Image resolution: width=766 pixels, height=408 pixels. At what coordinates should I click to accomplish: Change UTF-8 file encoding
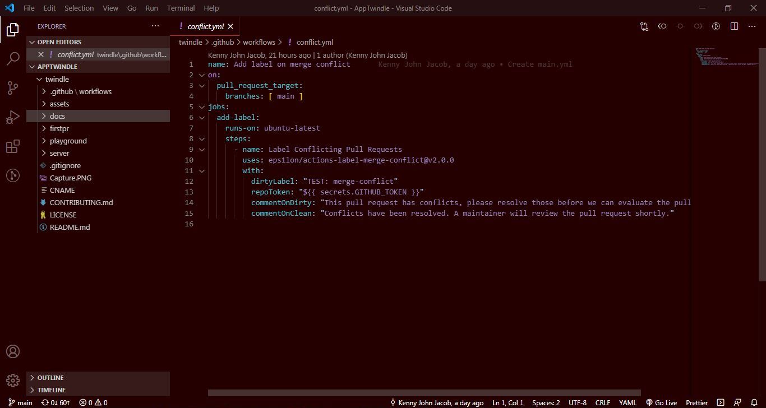pyautogui.click(x=578, y=402)
